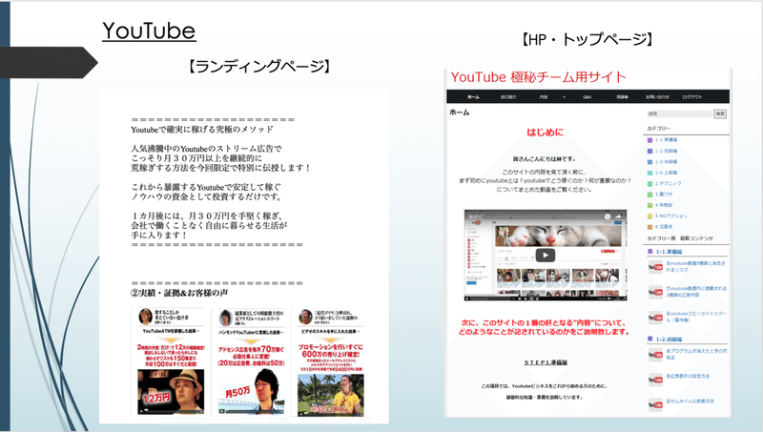The width and height of the screenshot is (763, 432).
Task: Click the yellow icon beside 5.NGアクション category
Action: [x=650, y=216]
